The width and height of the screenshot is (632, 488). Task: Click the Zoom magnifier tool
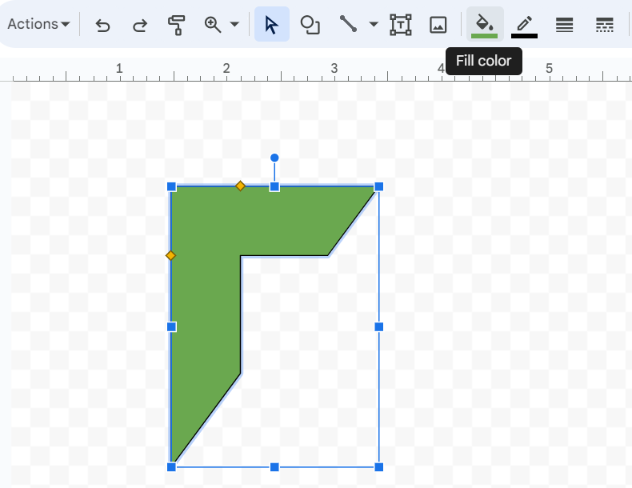[213, 25]
